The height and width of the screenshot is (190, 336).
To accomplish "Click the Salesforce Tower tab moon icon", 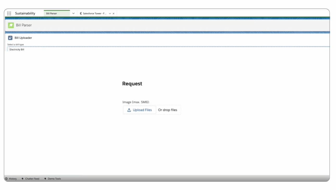I will 81,13.
